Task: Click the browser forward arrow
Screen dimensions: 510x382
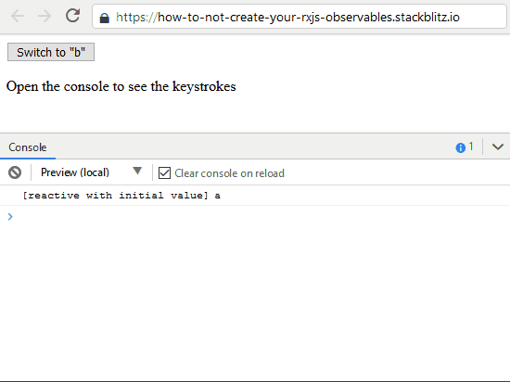Action: pos(45,17)
